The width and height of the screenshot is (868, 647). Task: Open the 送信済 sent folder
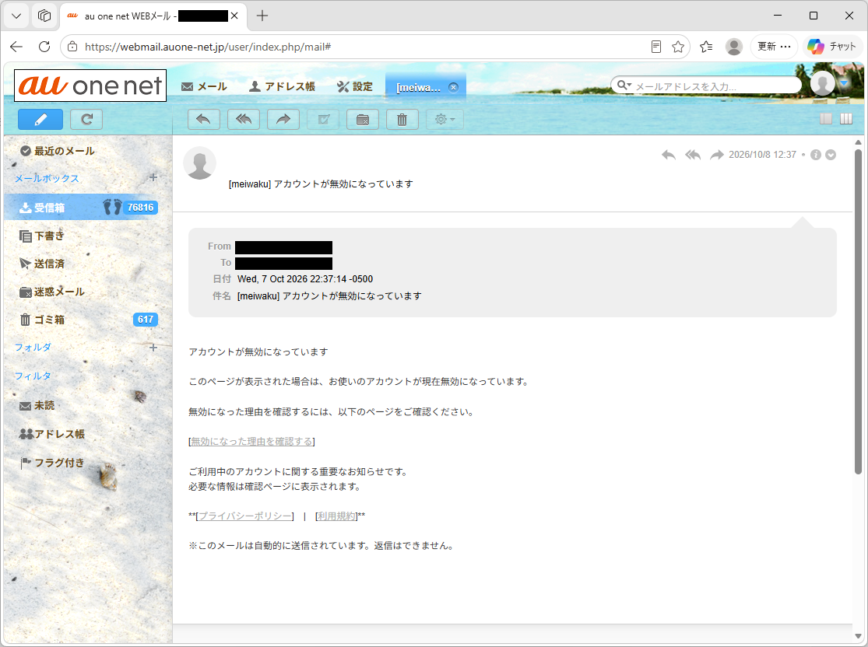[42, 264]
